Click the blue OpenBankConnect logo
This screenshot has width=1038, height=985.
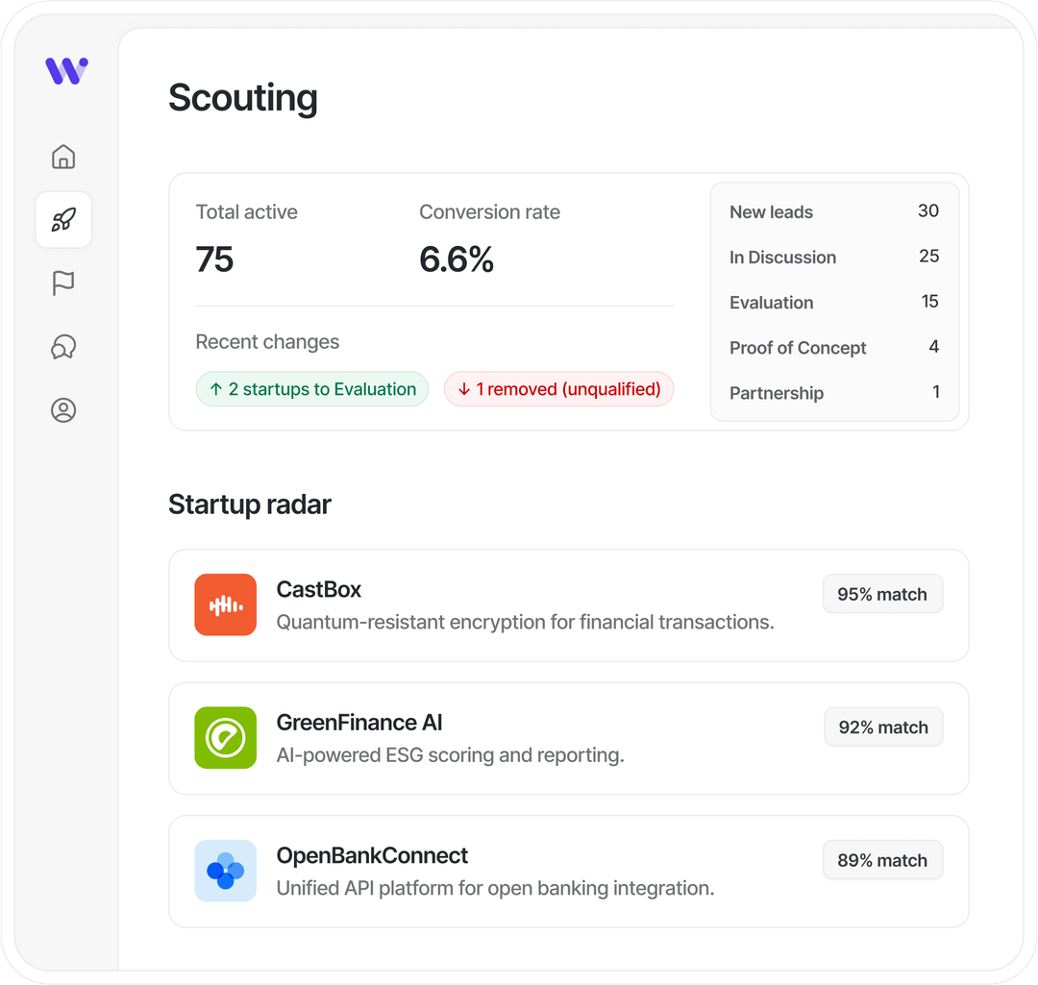click(225, 871)
